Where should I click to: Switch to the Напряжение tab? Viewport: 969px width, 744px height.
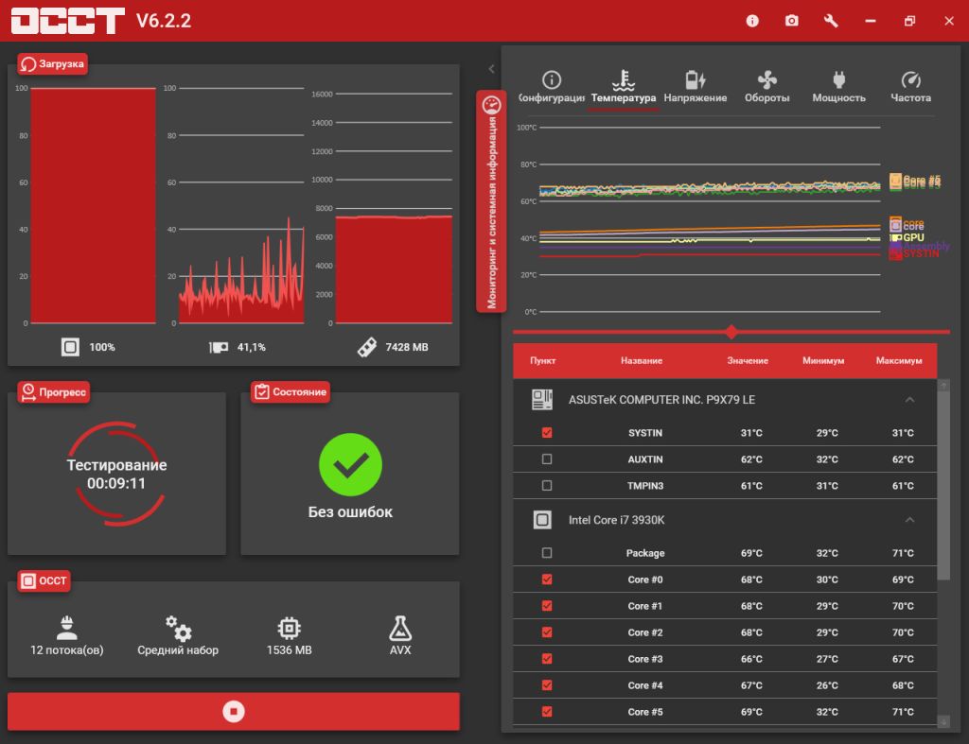pos(696,87)
